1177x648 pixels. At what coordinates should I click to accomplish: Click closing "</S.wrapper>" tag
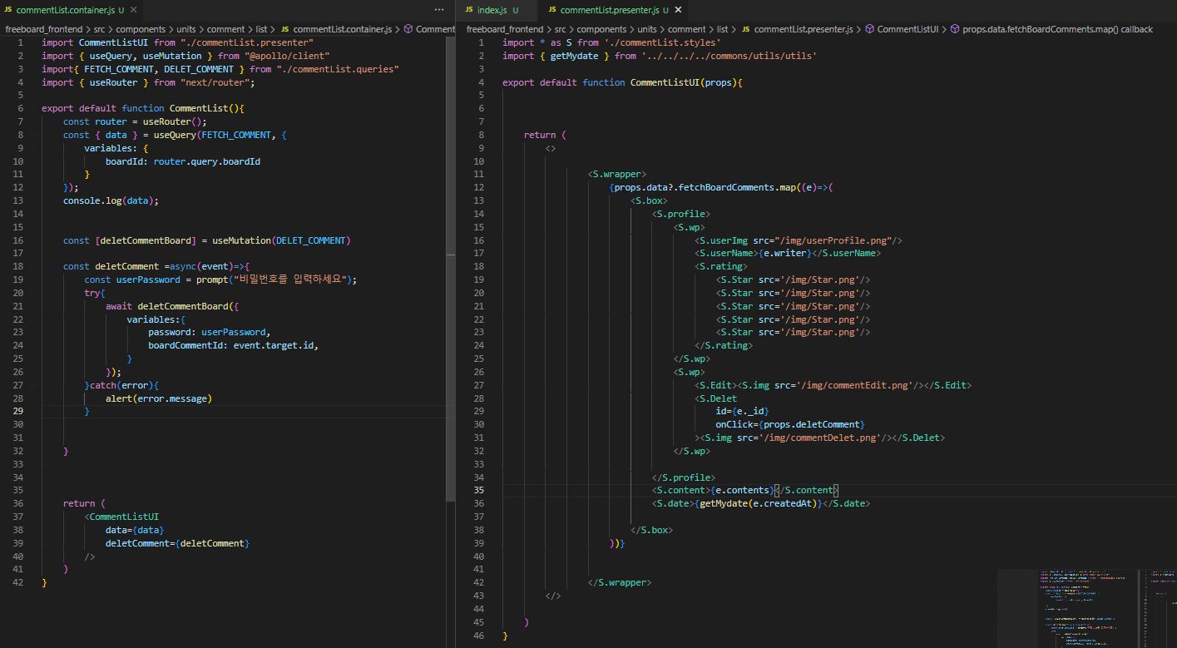[x=620, y=582]
